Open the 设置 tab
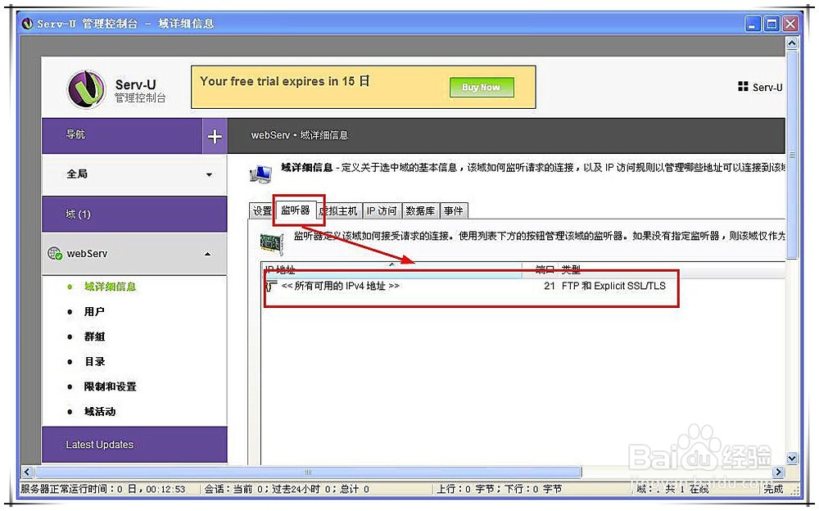 coord(262,211)
